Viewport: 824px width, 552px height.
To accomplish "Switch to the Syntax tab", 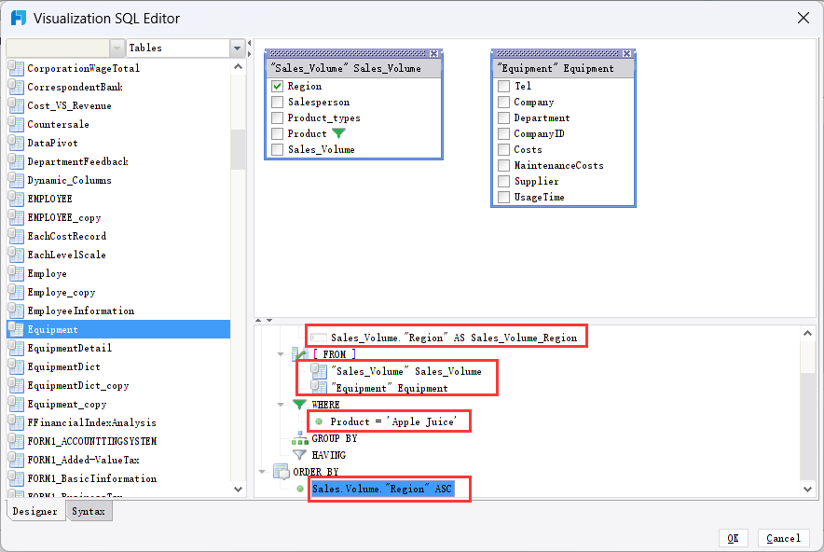I will click(x=89, y=511).
